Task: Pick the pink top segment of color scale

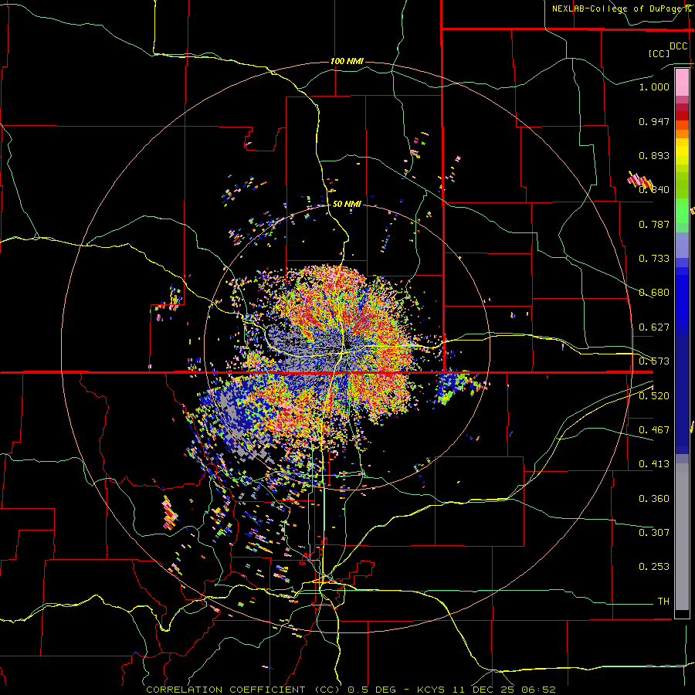Action: tap(682, 83)
